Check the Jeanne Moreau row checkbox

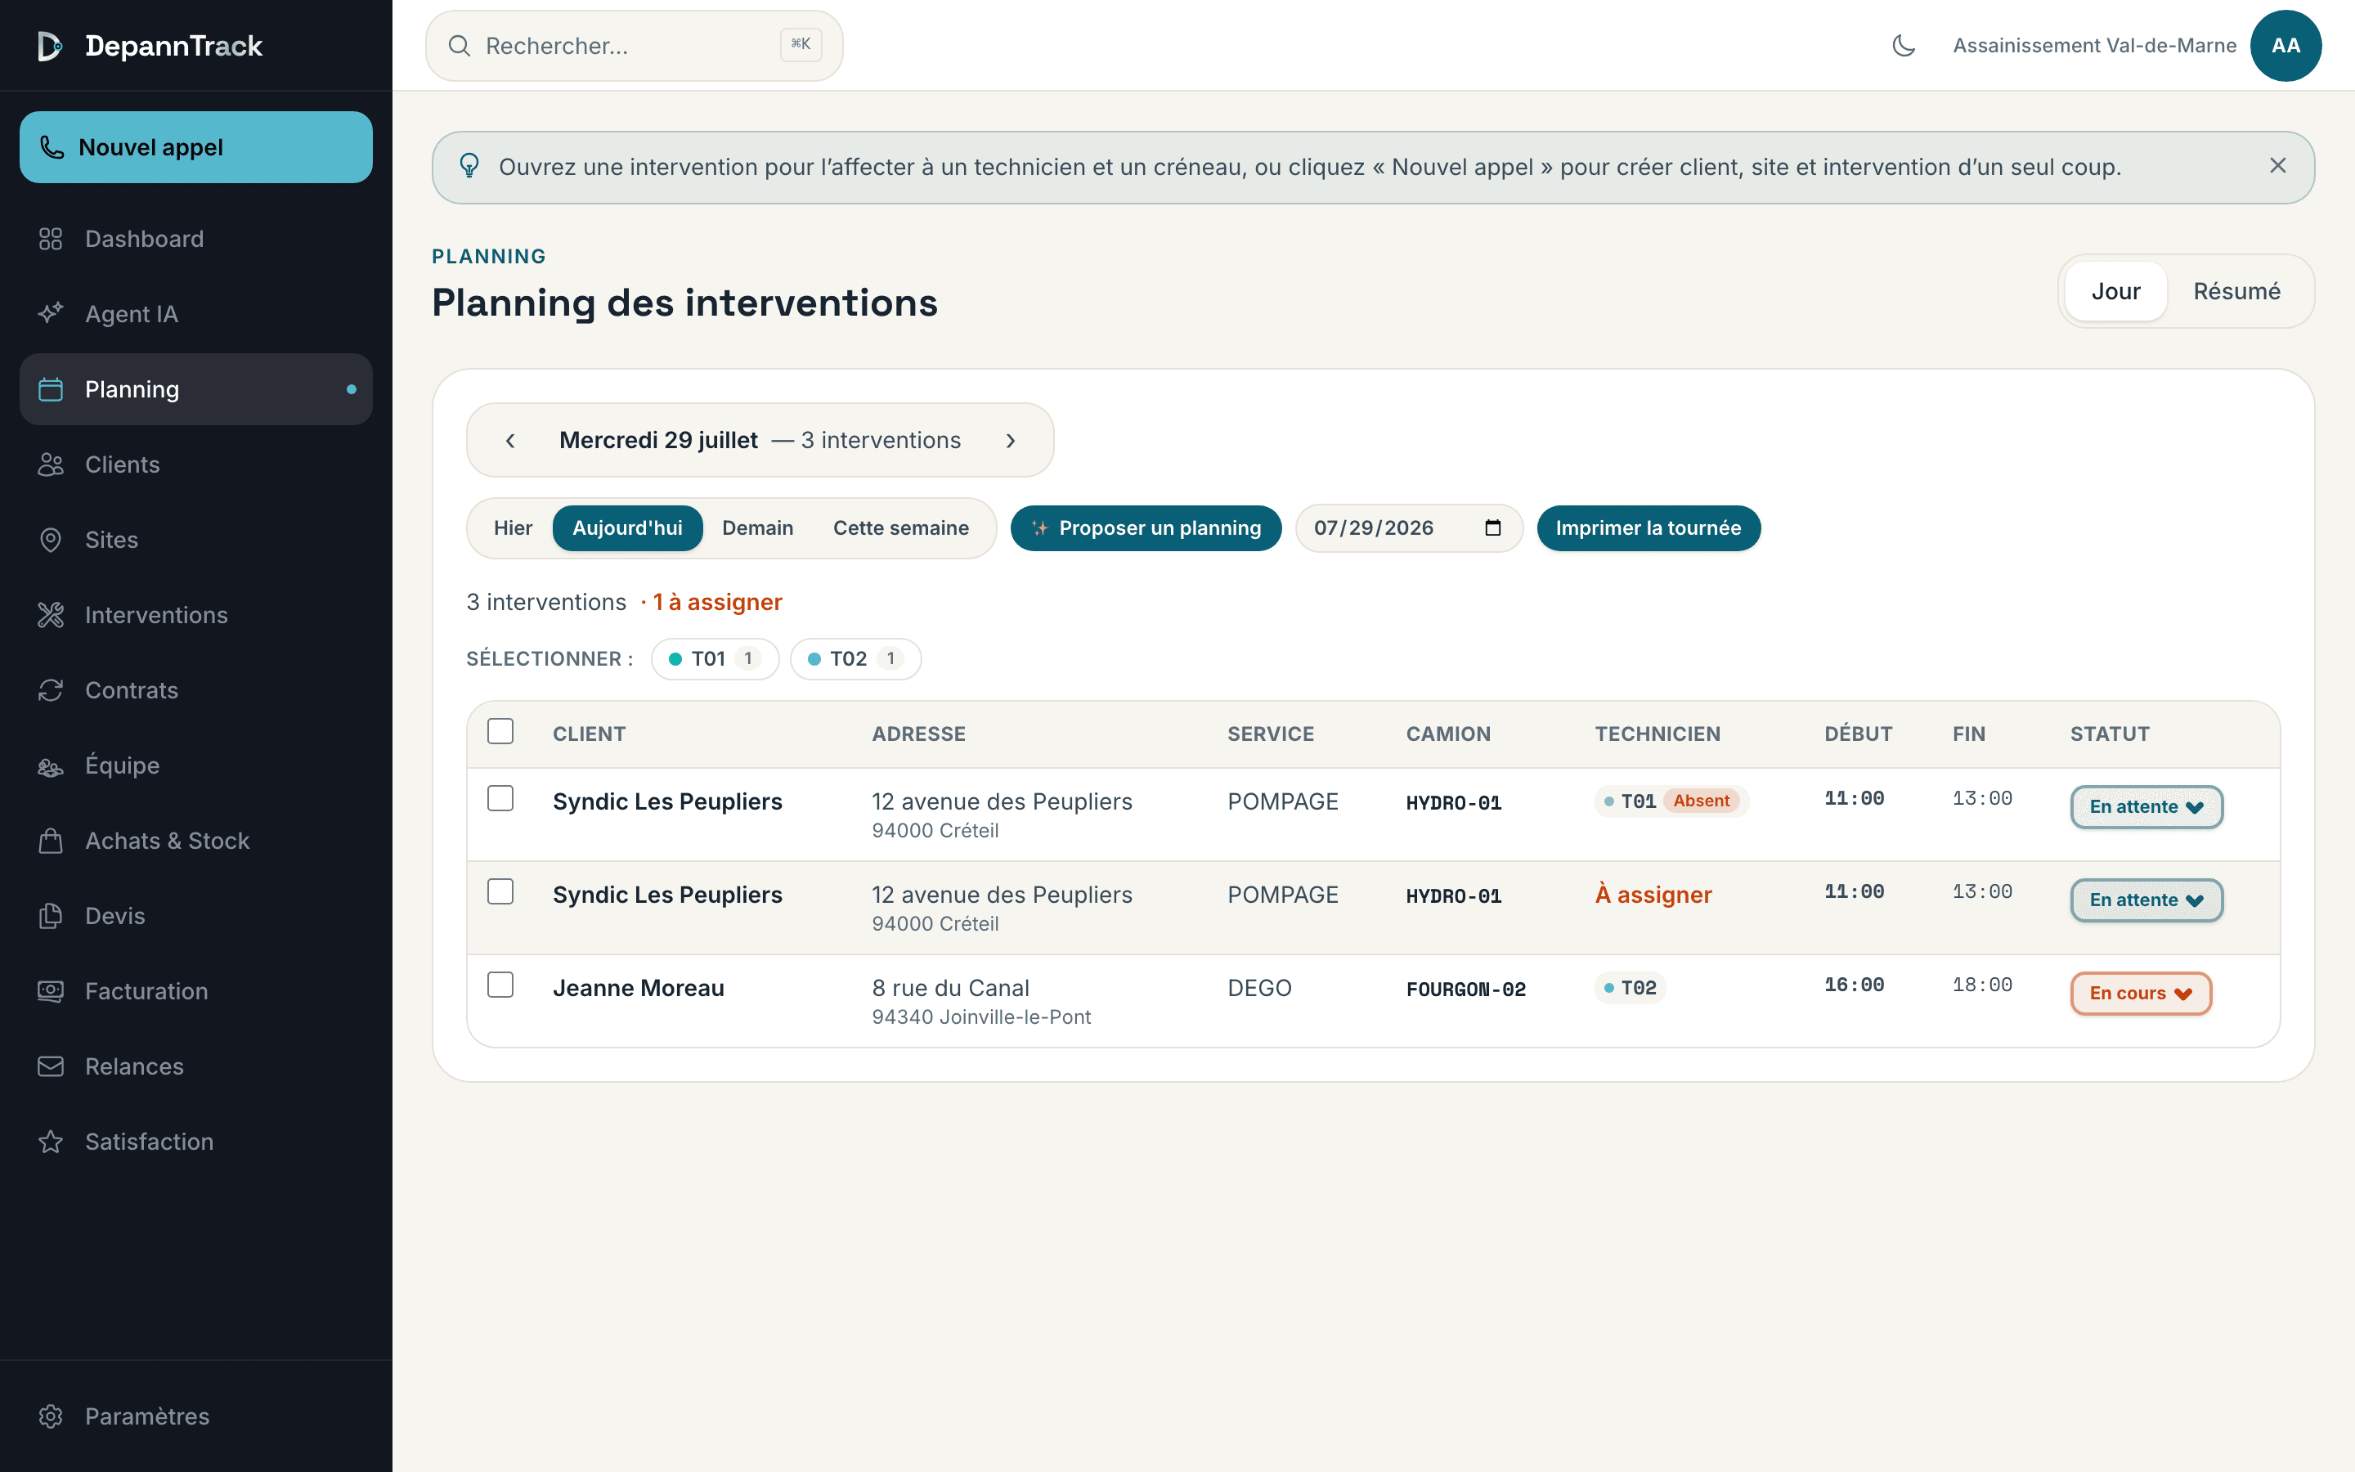tap(500, 985)
